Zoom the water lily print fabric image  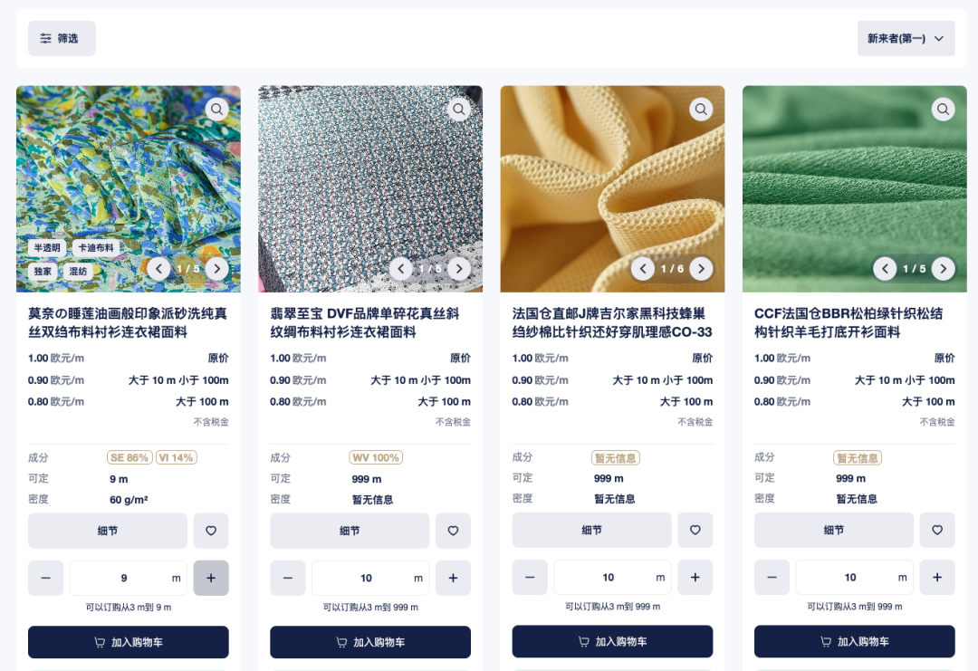click(x=216, y=110)
